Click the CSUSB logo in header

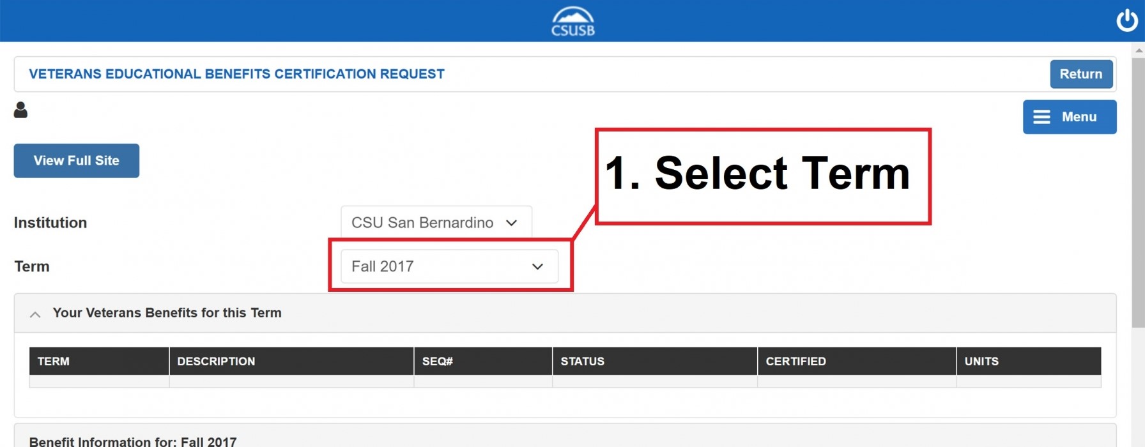[572, 22]
